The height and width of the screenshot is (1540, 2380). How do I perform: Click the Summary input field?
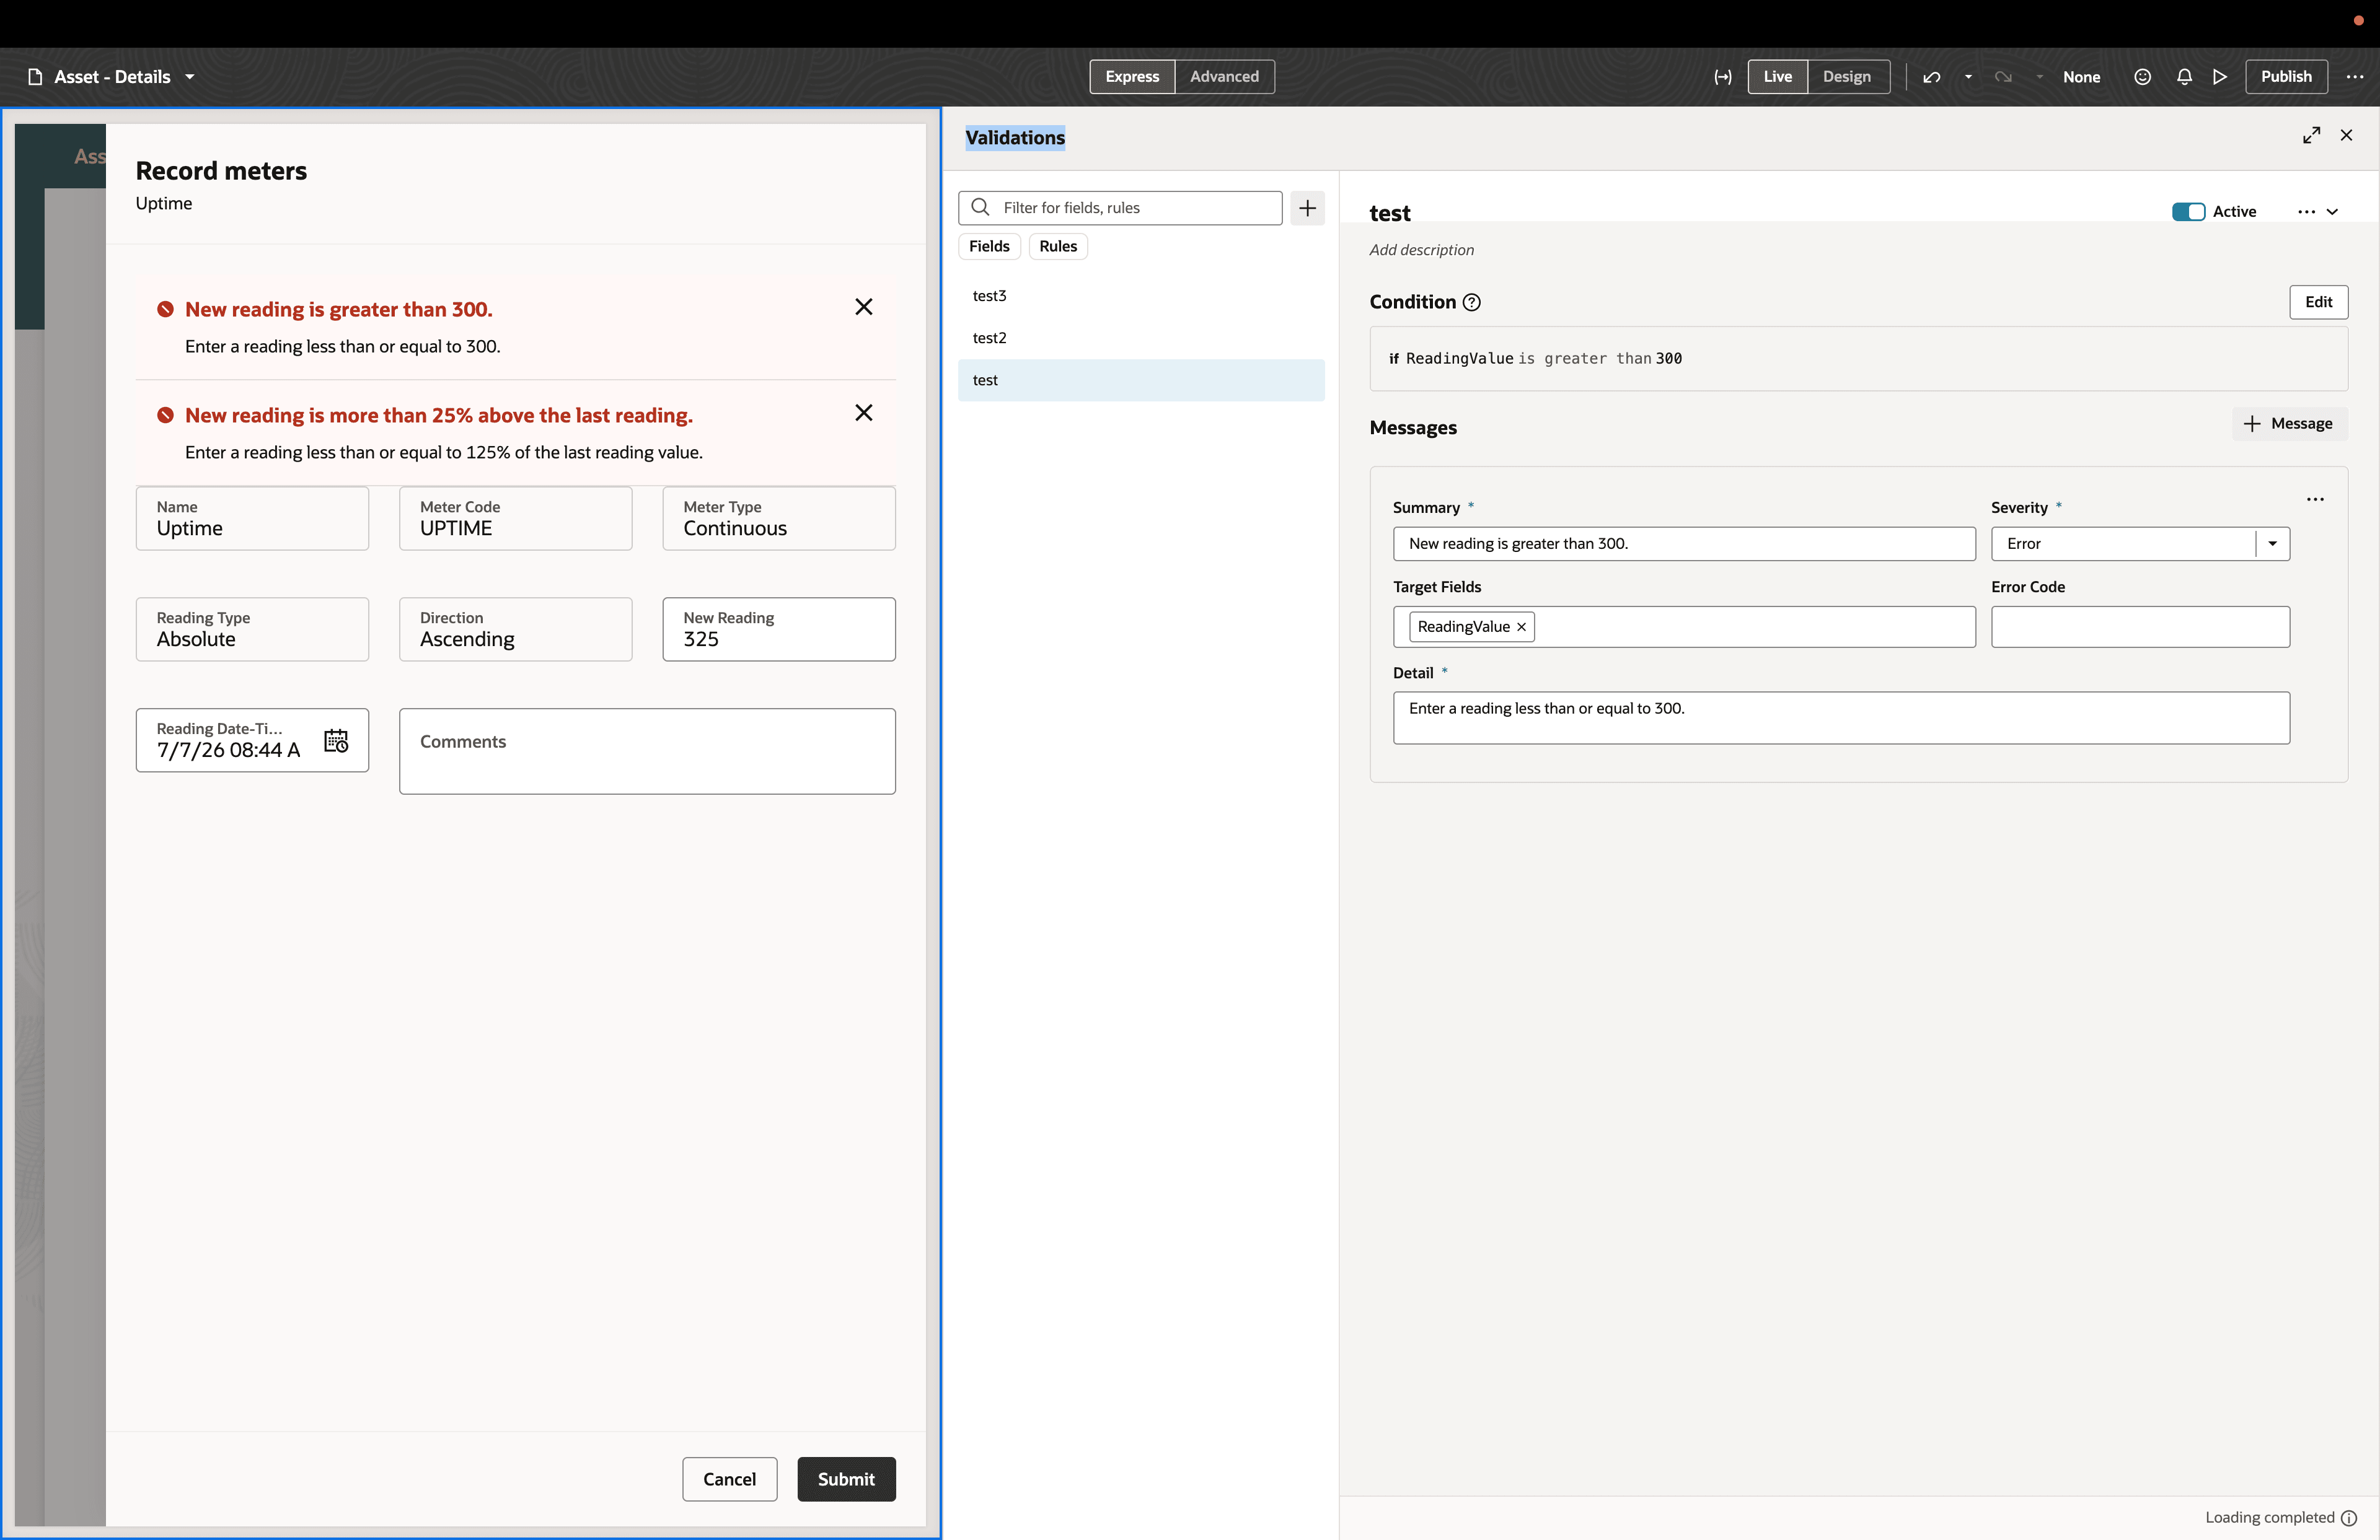click(1684, 544)
